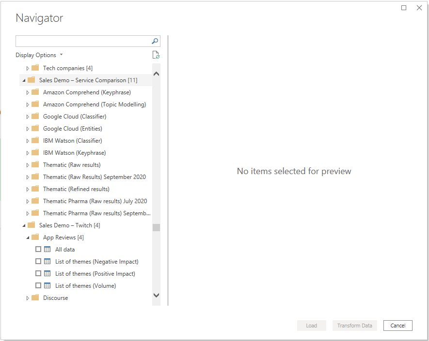Collapse Sales Demo – Service Comparison arrow
429x341 pixels.
coord(24,80)
